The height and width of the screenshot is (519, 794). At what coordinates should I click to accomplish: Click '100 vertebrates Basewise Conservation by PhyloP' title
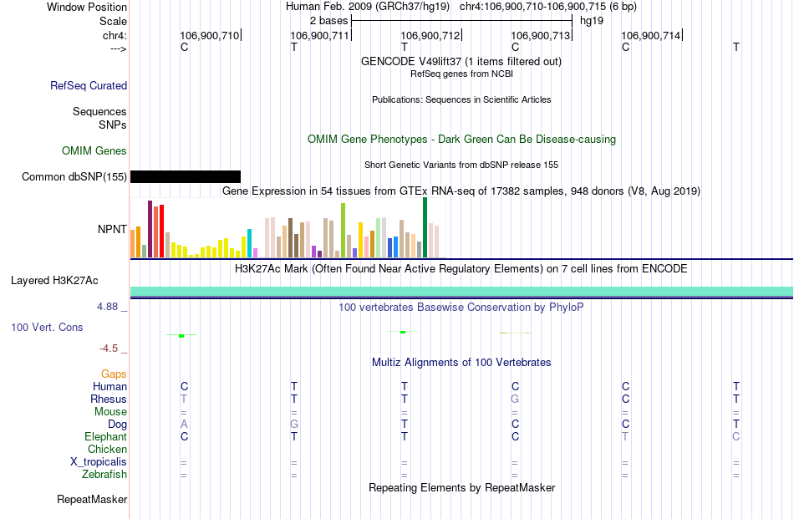[461, 307]
